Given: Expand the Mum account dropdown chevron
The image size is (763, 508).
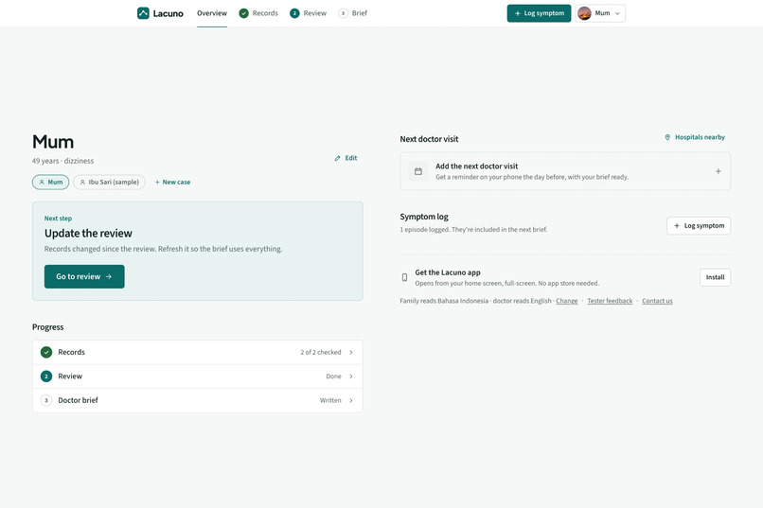Looking at the screenshot, I should (x=617, y=13).
